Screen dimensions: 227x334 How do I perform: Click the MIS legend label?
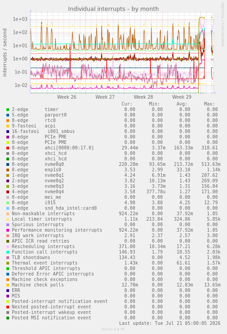coord(16,296)
